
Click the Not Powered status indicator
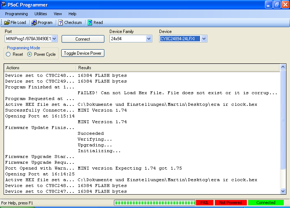click(231, 203)
